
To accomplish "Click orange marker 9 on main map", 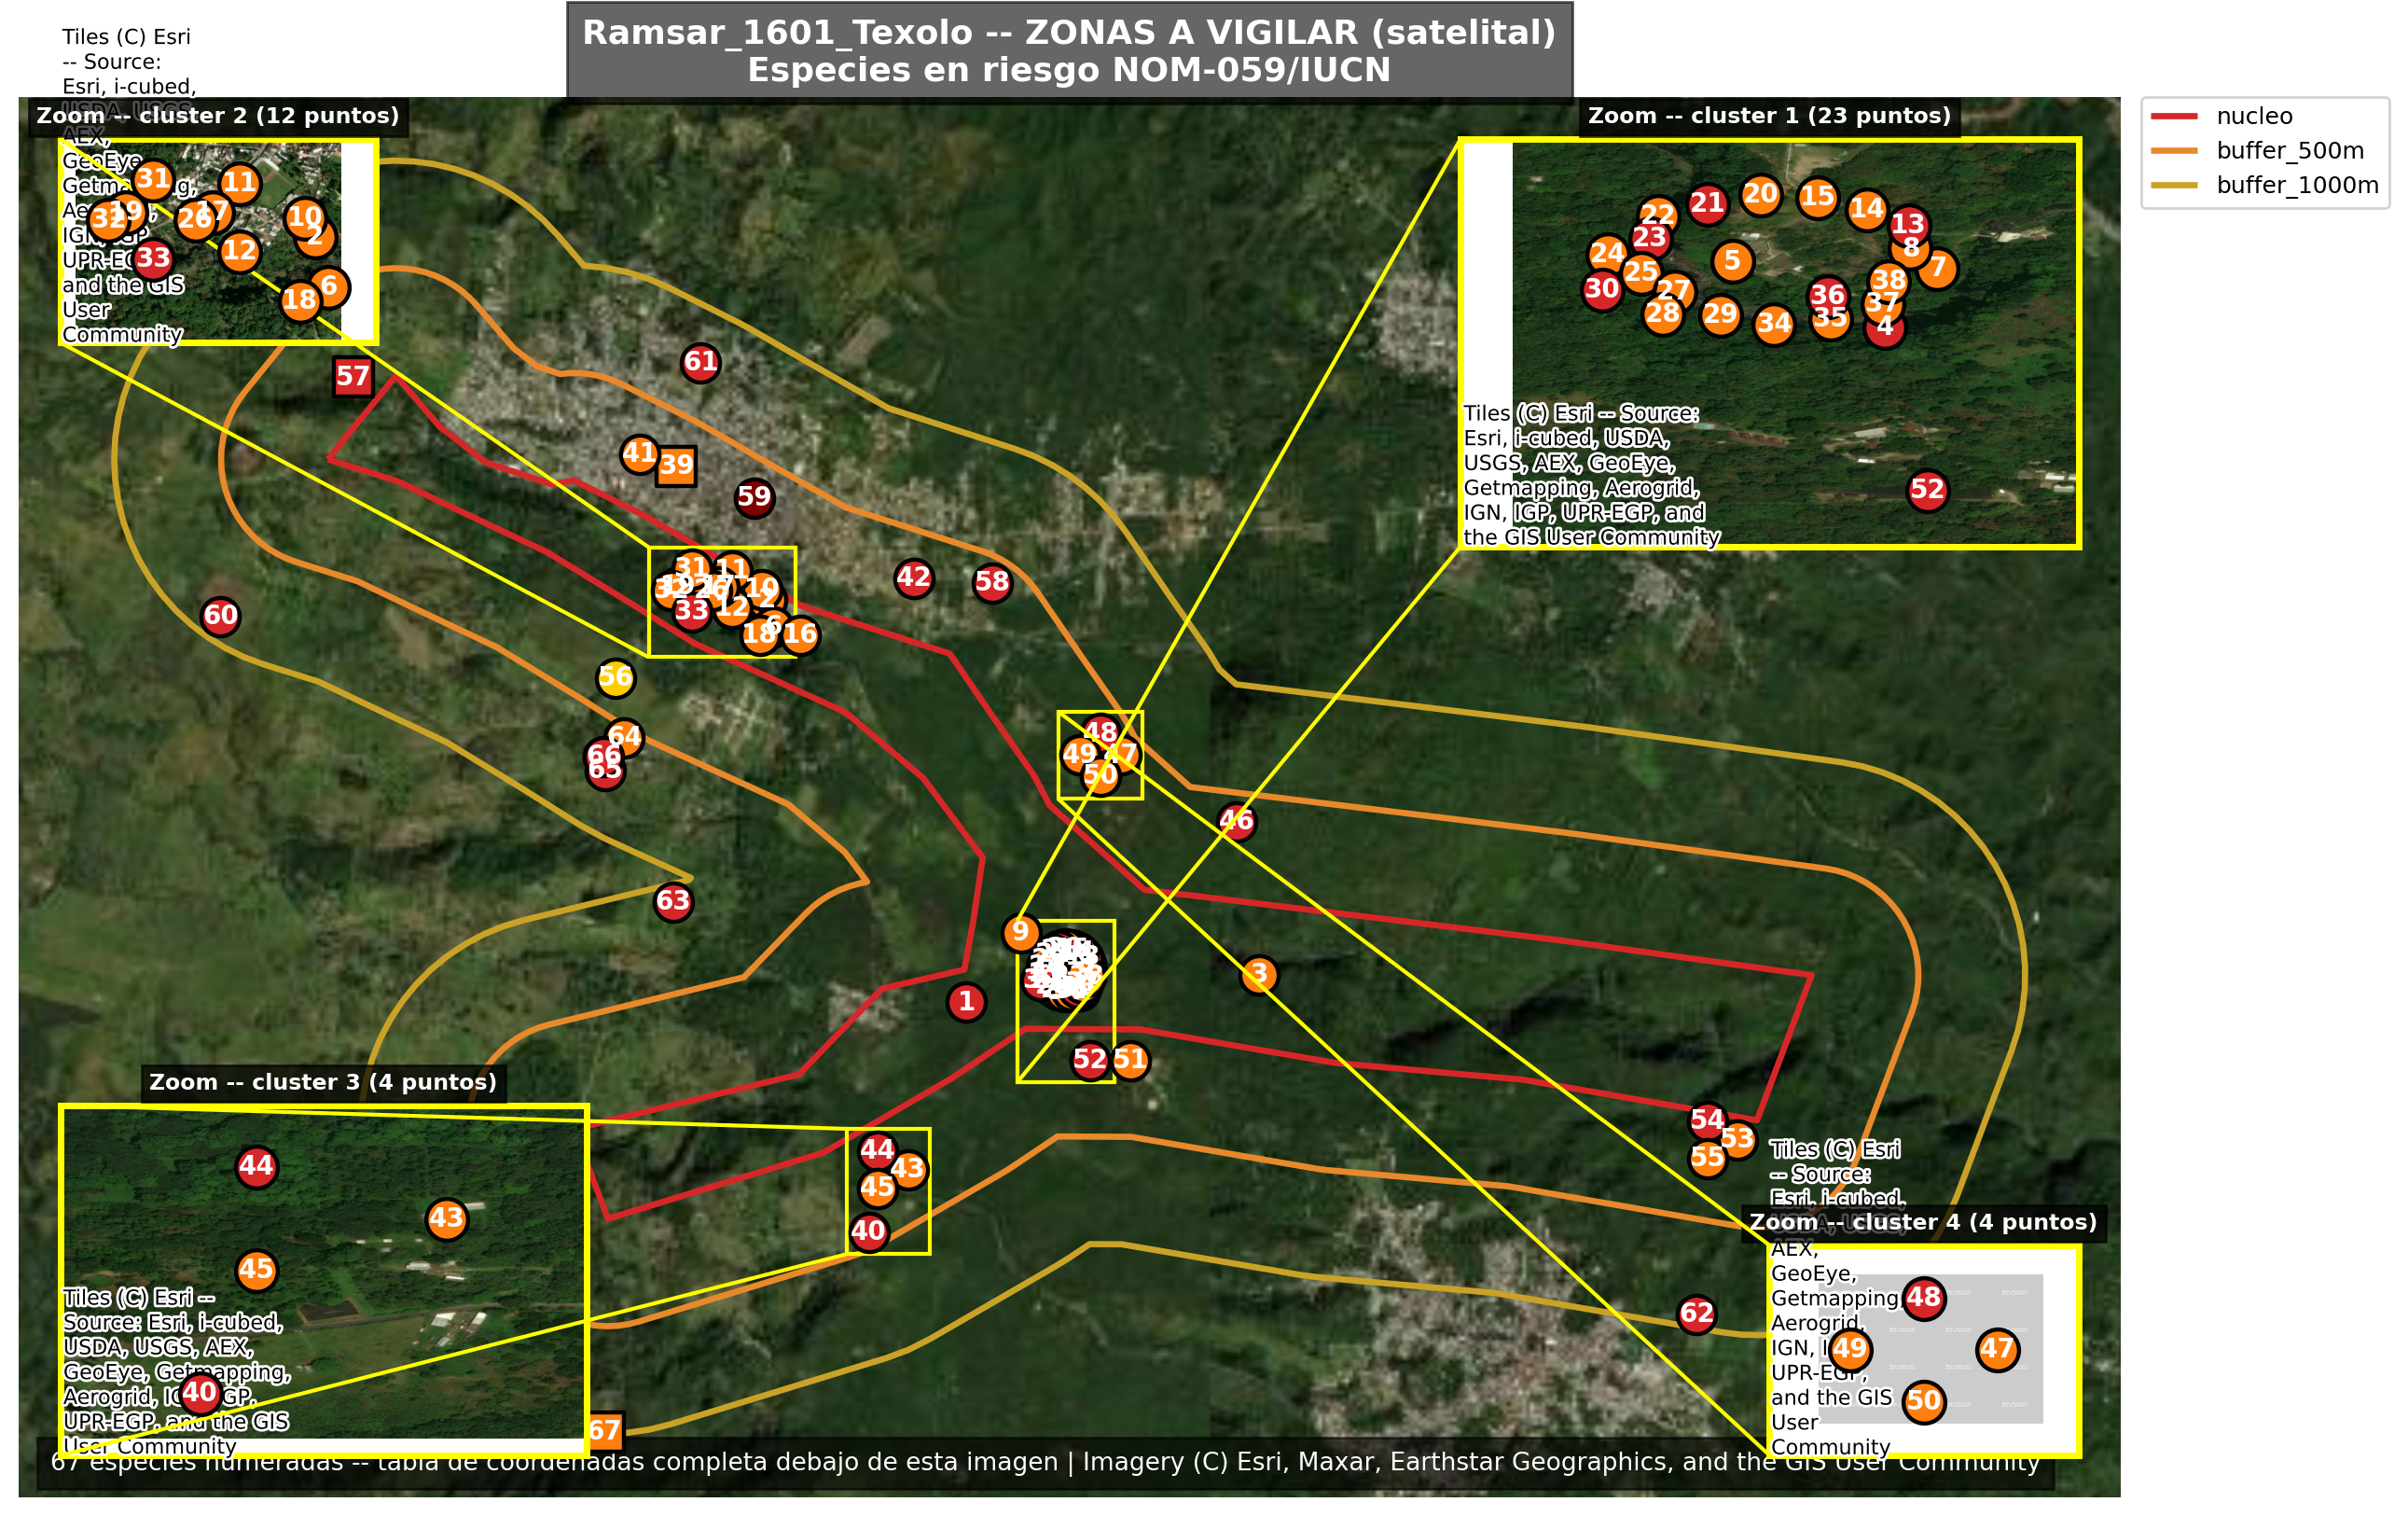I will point(1020,933).
